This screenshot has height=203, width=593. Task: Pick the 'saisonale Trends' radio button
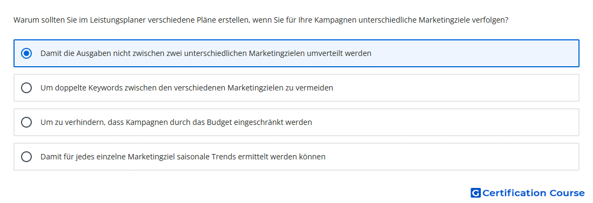click(26, 157)
